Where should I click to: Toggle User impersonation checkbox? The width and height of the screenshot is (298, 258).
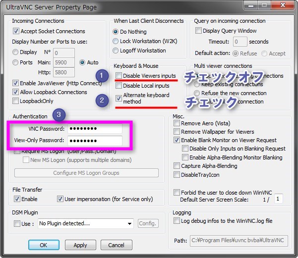click(x=60, y=199)
